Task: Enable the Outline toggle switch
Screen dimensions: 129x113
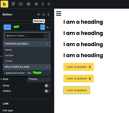Action: pos(48,91)
